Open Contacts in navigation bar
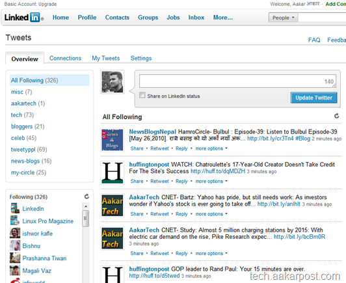 [117, 18]
